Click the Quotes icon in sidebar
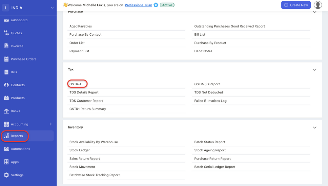 point(6,33)
